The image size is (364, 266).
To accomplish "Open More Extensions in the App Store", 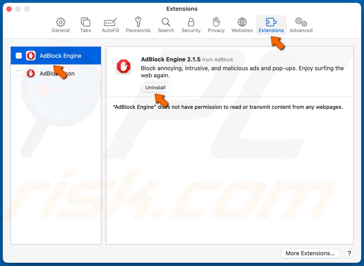I will click(x=310, y=253).
